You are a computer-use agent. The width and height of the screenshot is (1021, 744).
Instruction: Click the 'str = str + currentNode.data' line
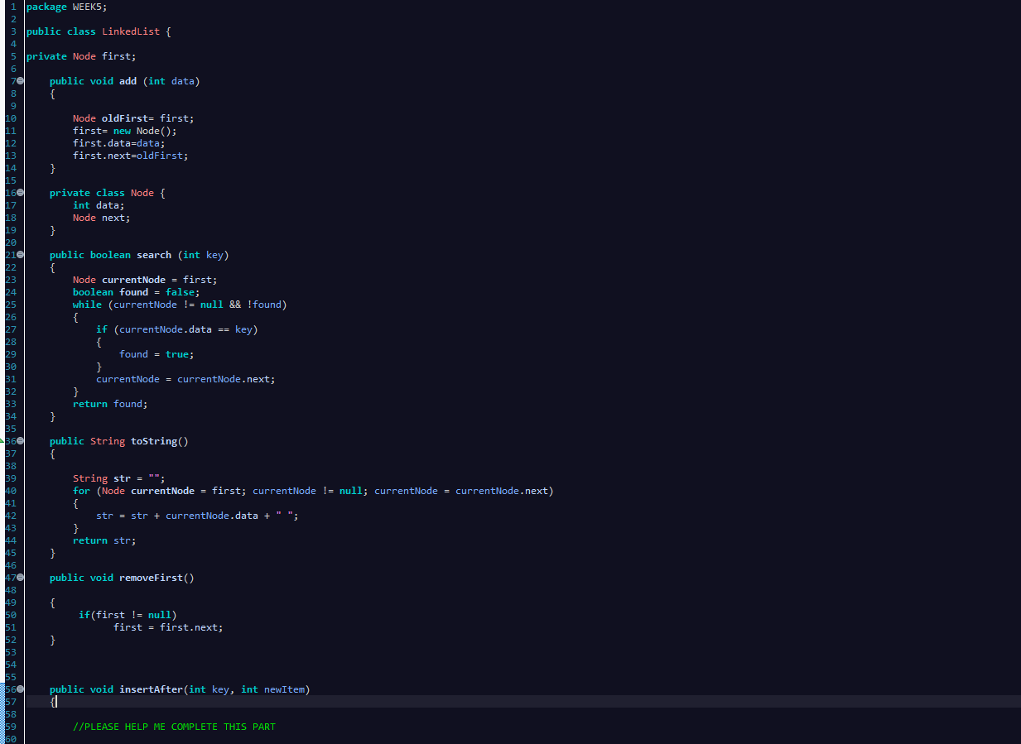pyautogui.click(x=197, y=516)
